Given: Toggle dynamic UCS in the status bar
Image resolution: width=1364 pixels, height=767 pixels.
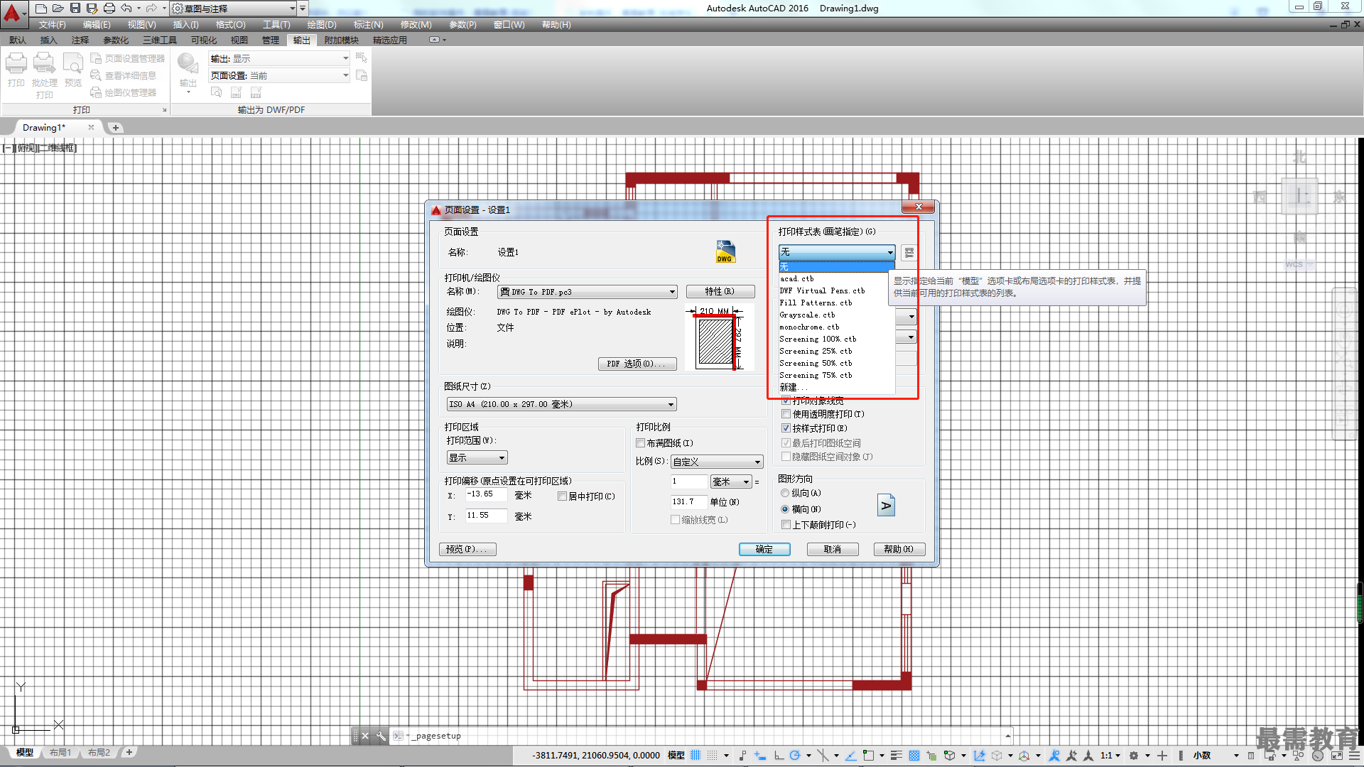Looking at the screenshot, I should point(980,756).
